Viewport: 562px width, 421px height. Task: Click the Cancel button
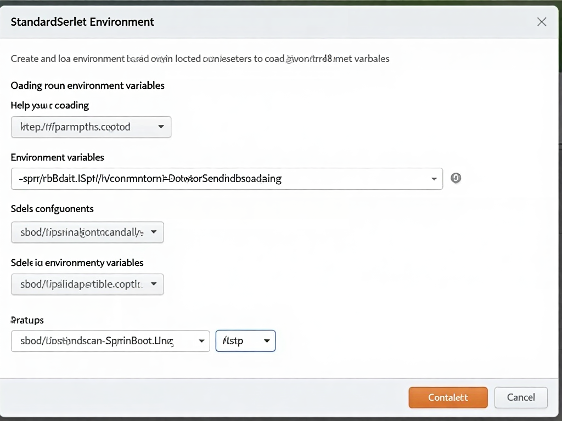tap(520, 397)
